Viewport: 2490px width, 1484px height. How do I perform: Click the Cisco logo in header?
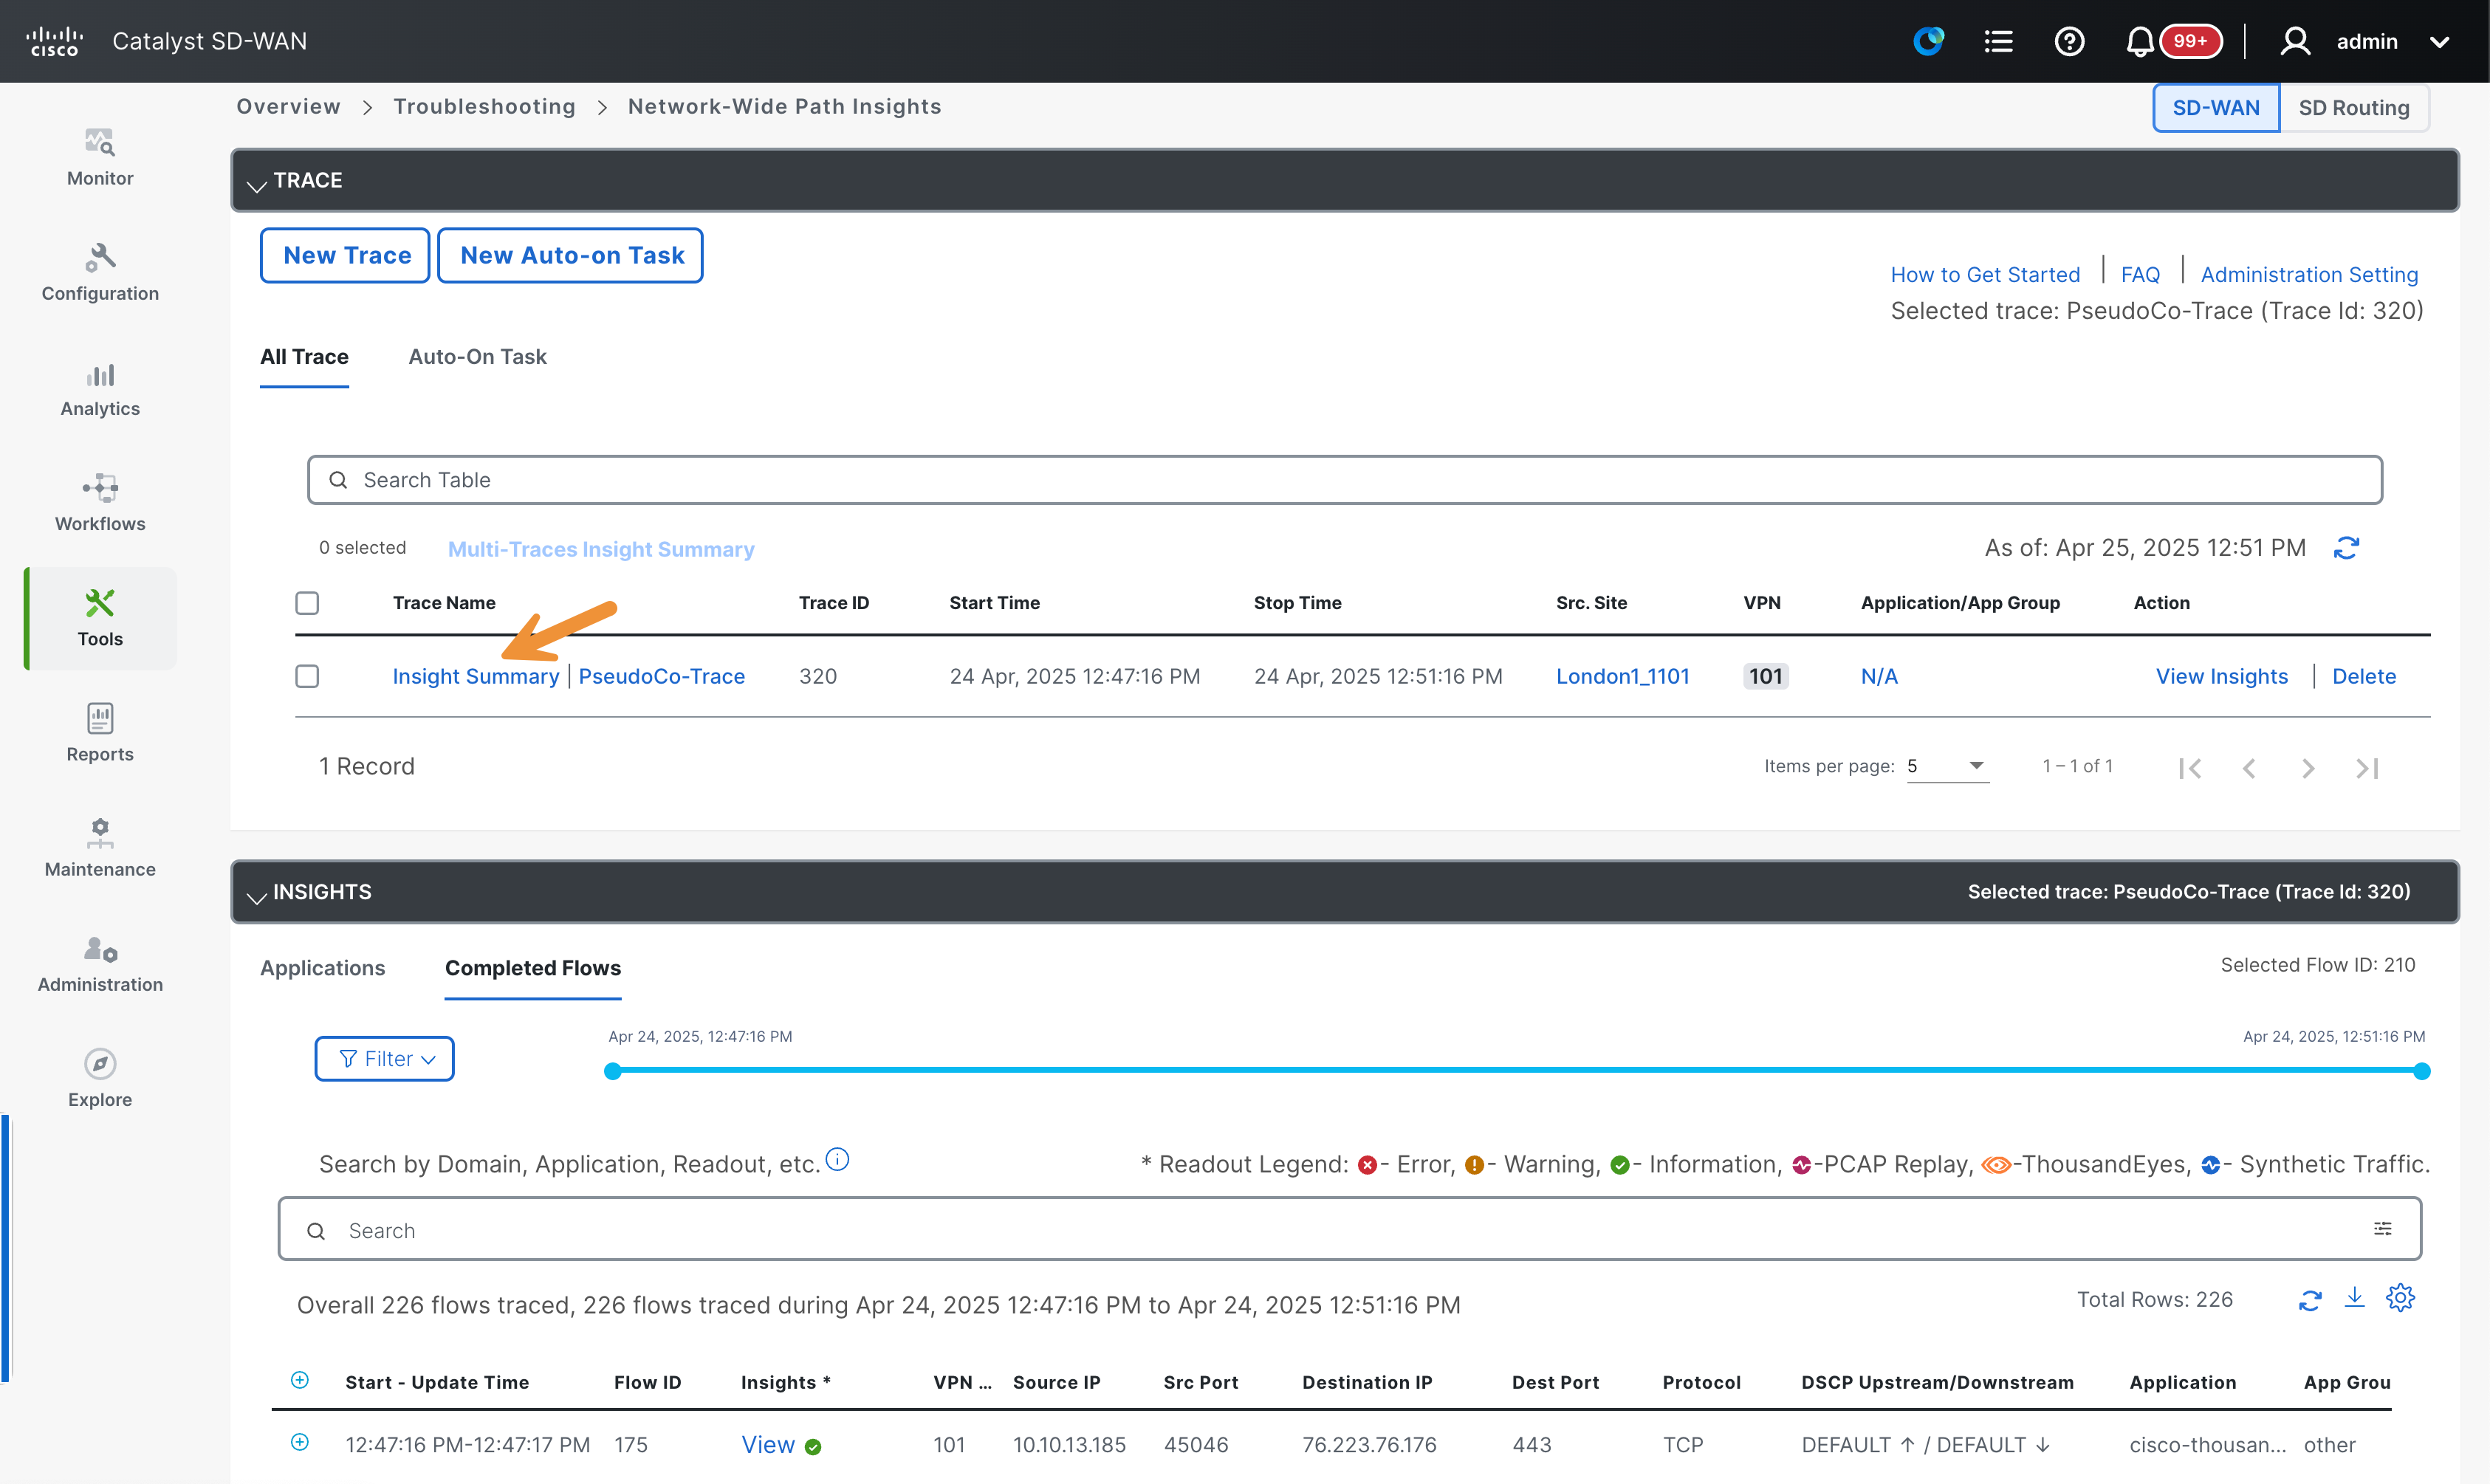click(55, 41)
